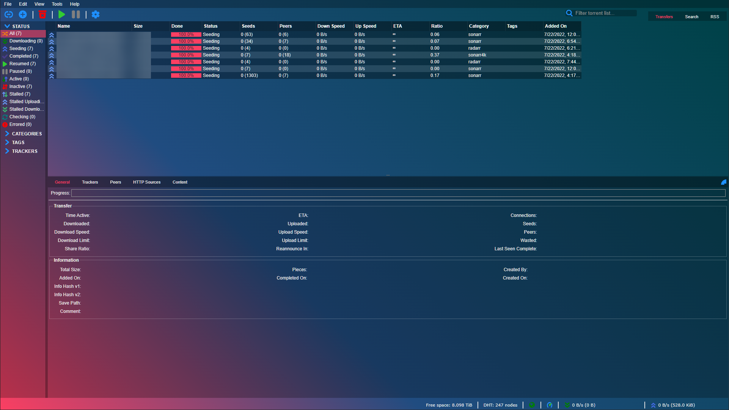Switch to the Search tab
Image resolution: width=729 pixels, height=410 pixels.
pos(691,17)
